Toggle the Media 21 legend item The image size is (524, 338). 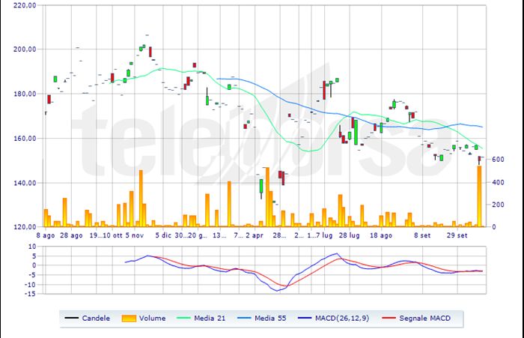211,318
